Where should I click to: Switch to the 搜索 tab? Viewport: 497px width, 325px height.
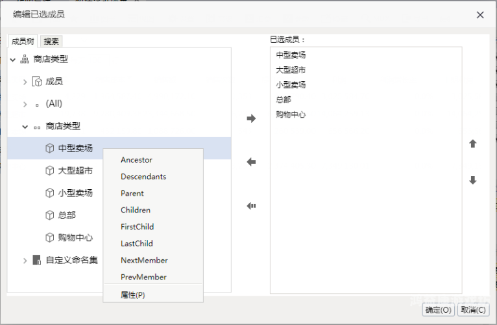[51, 42]
